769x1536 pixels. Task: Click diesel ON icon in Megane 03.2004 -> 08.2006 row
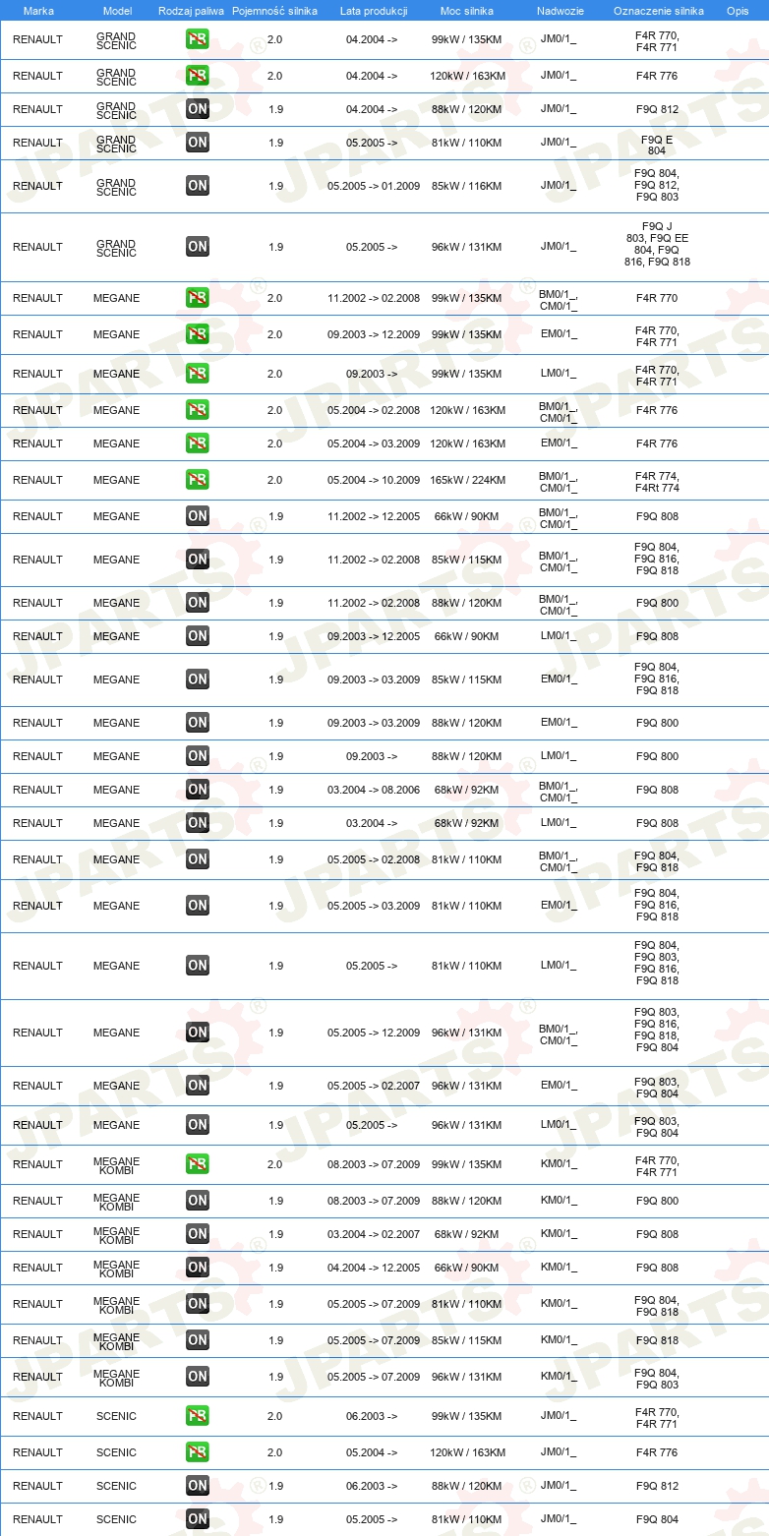[198, 790]
